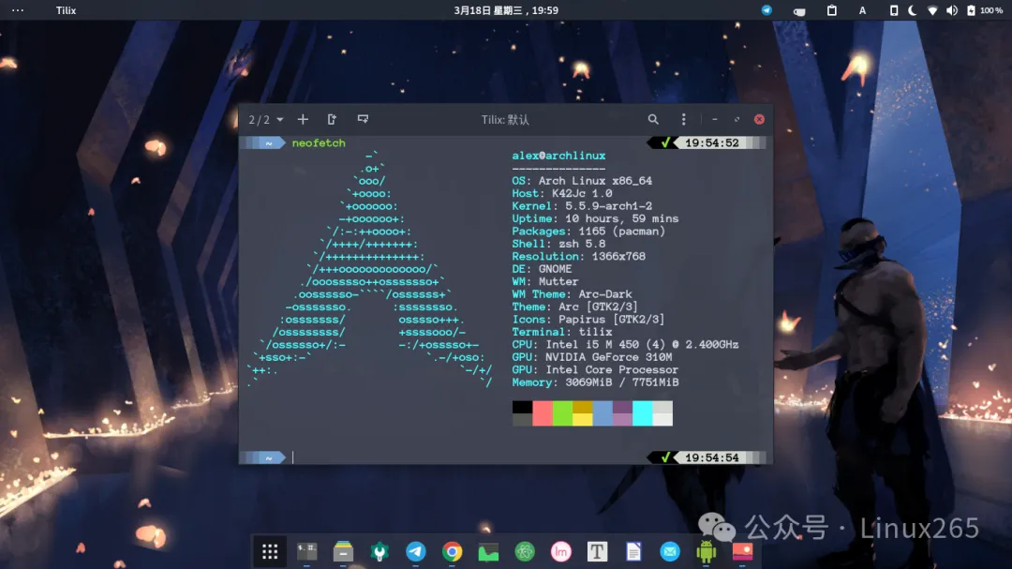Click the Shell: zsh 5.8 line
The width and height of the screenshot is (1012, 569).
(x=558, y=244)
